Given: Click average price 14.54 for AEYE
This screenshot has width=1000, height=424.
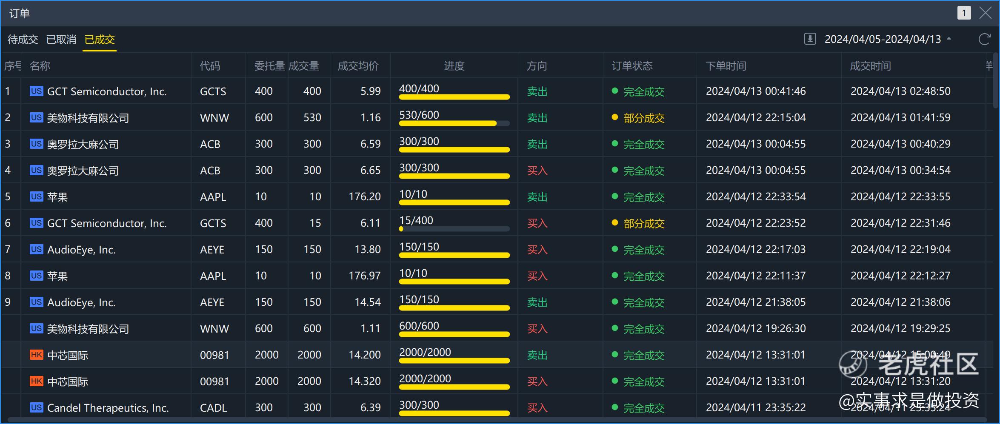Looking at the screenshot, I should tap(368, 302).
